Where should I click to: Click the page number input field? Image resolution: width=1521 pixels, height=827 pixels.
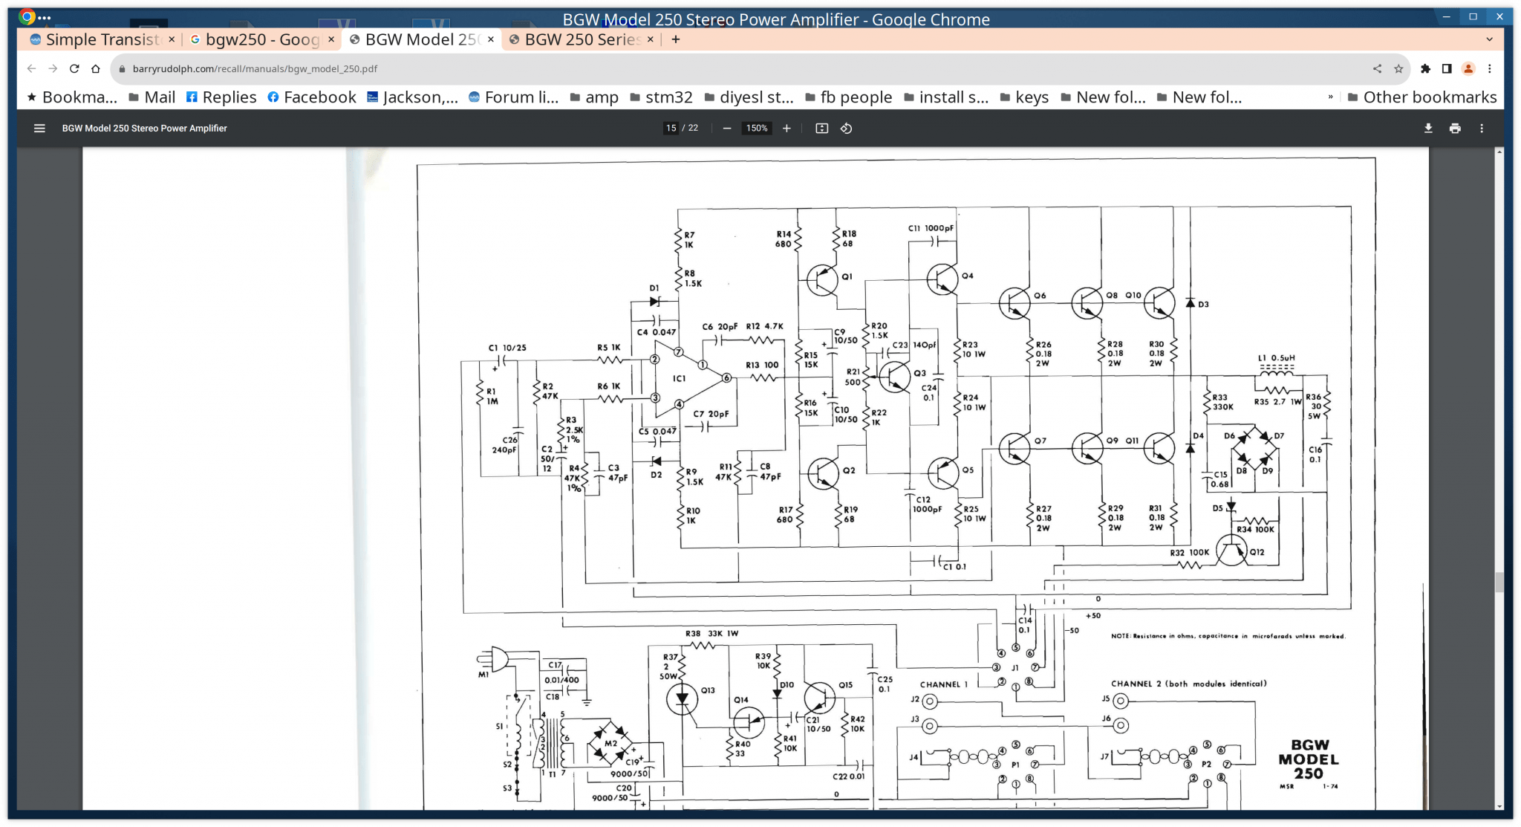(x=671, y=129)
